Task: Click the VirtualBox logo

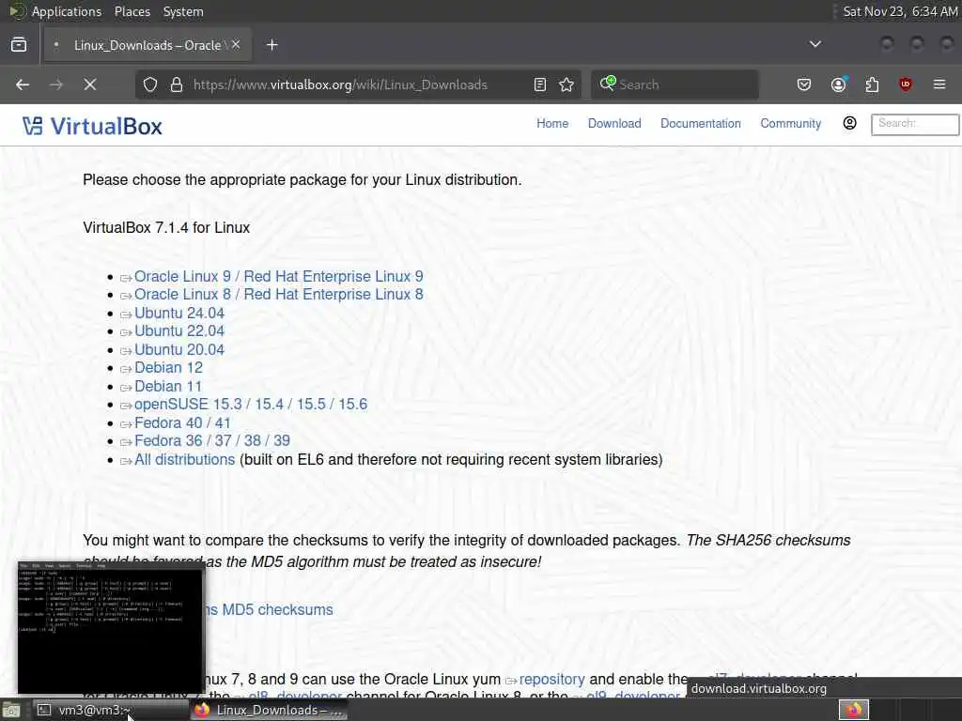Action: pyautogui.click(x=93, y=127)
